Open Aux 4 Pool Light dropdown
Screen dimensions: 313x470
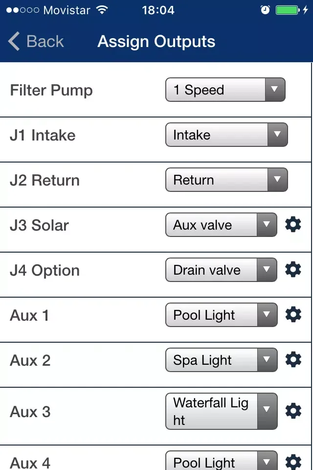[222, 461]
